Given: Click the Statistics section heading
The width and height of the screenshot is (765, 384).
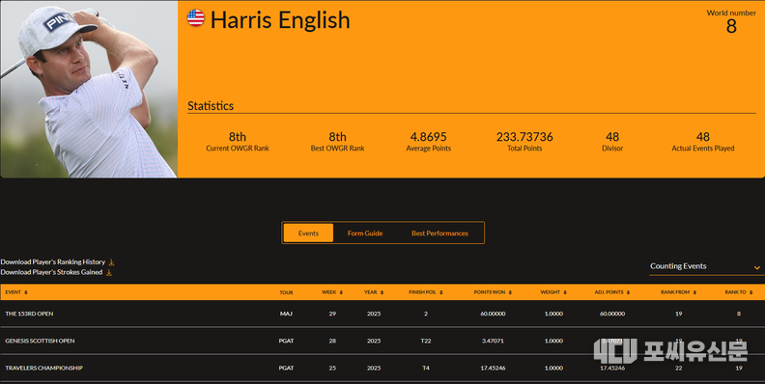Looking at the screenshot, I should click(x=211, y=106).
